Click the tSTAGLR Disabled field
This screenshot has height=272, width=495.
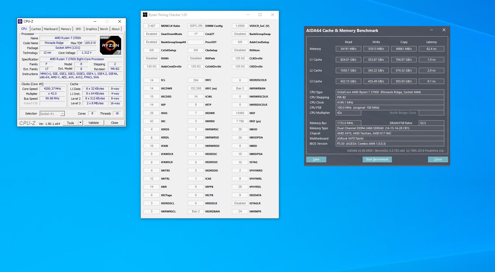tap(240, 203)
